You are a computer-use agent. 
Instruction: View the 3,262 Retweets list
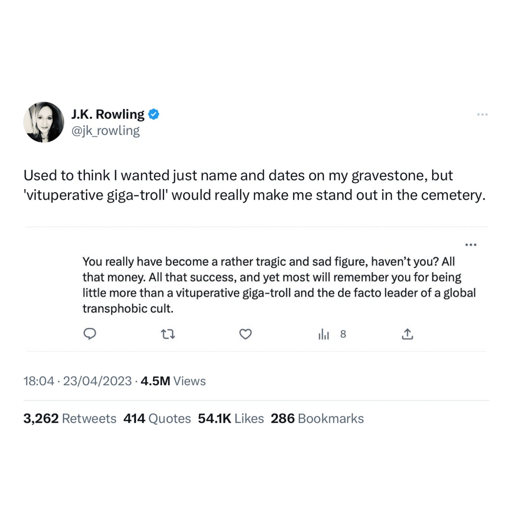click(x=70, y=418)
